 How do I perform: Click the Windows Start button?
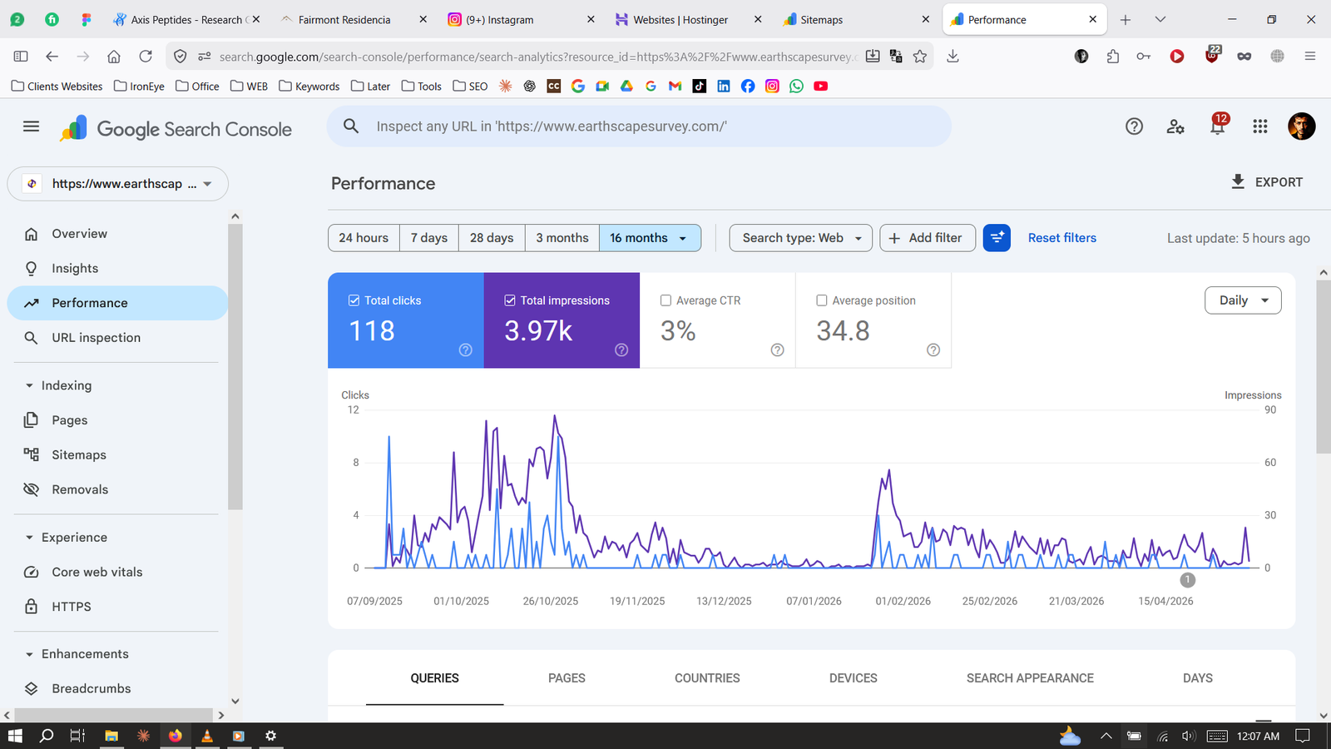(15, 736)
